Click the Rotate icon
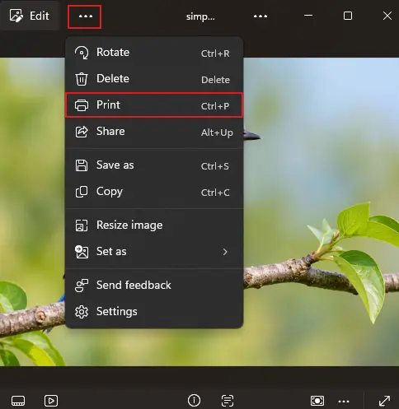 (x=82, y=53)
